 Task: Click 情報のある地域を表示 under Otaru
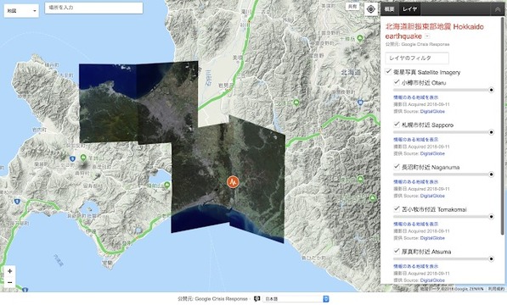point(416,97)
